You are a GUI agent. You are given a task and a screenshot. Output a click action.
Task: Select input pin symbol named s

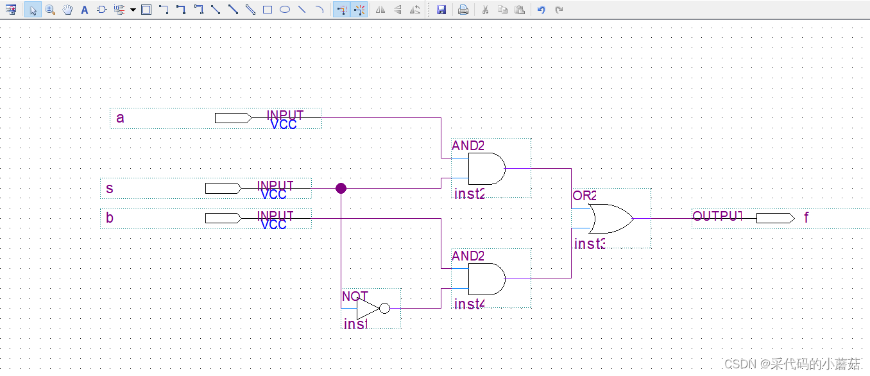tap(224, 188)
